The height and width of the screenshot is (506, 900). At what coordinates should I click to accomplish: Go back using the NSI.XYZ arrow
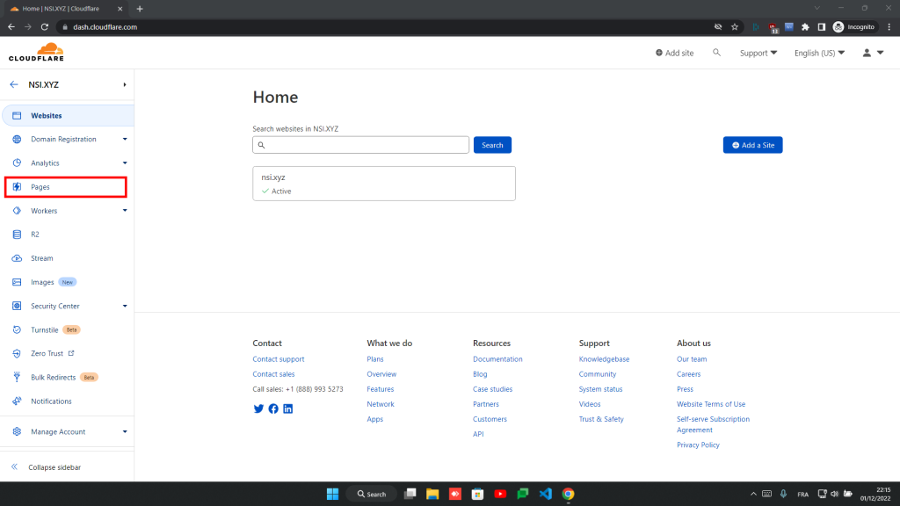coord(14,84)
